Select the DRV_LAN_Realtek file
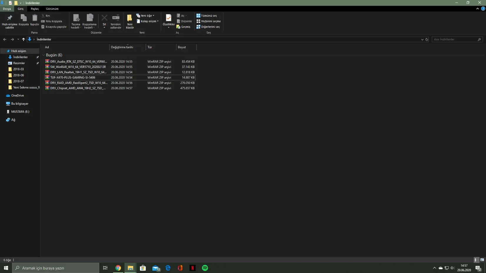This screenshot has width=486, height=273. (120, 72)
